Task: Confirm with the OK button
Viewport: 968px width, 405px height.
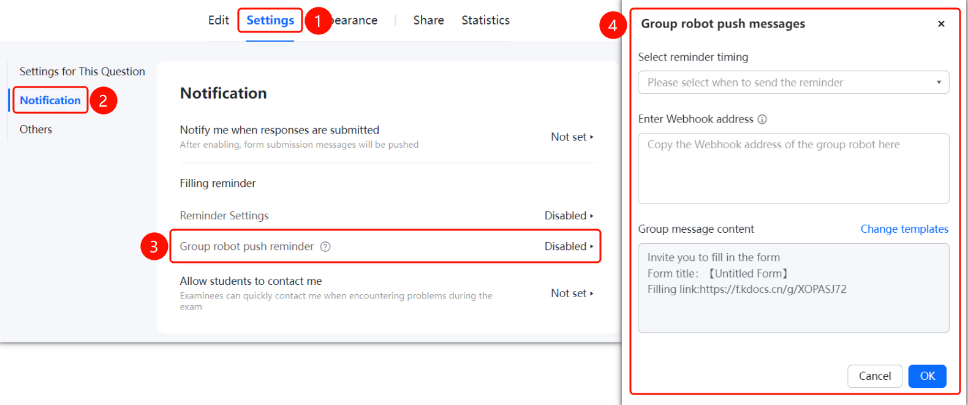Action: tap(927, 376)
